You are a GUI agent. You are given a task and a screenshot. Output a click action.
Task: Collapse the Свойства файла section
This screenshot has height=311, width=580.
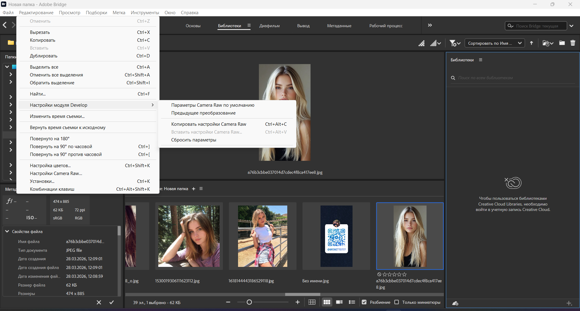pos(7,232)
